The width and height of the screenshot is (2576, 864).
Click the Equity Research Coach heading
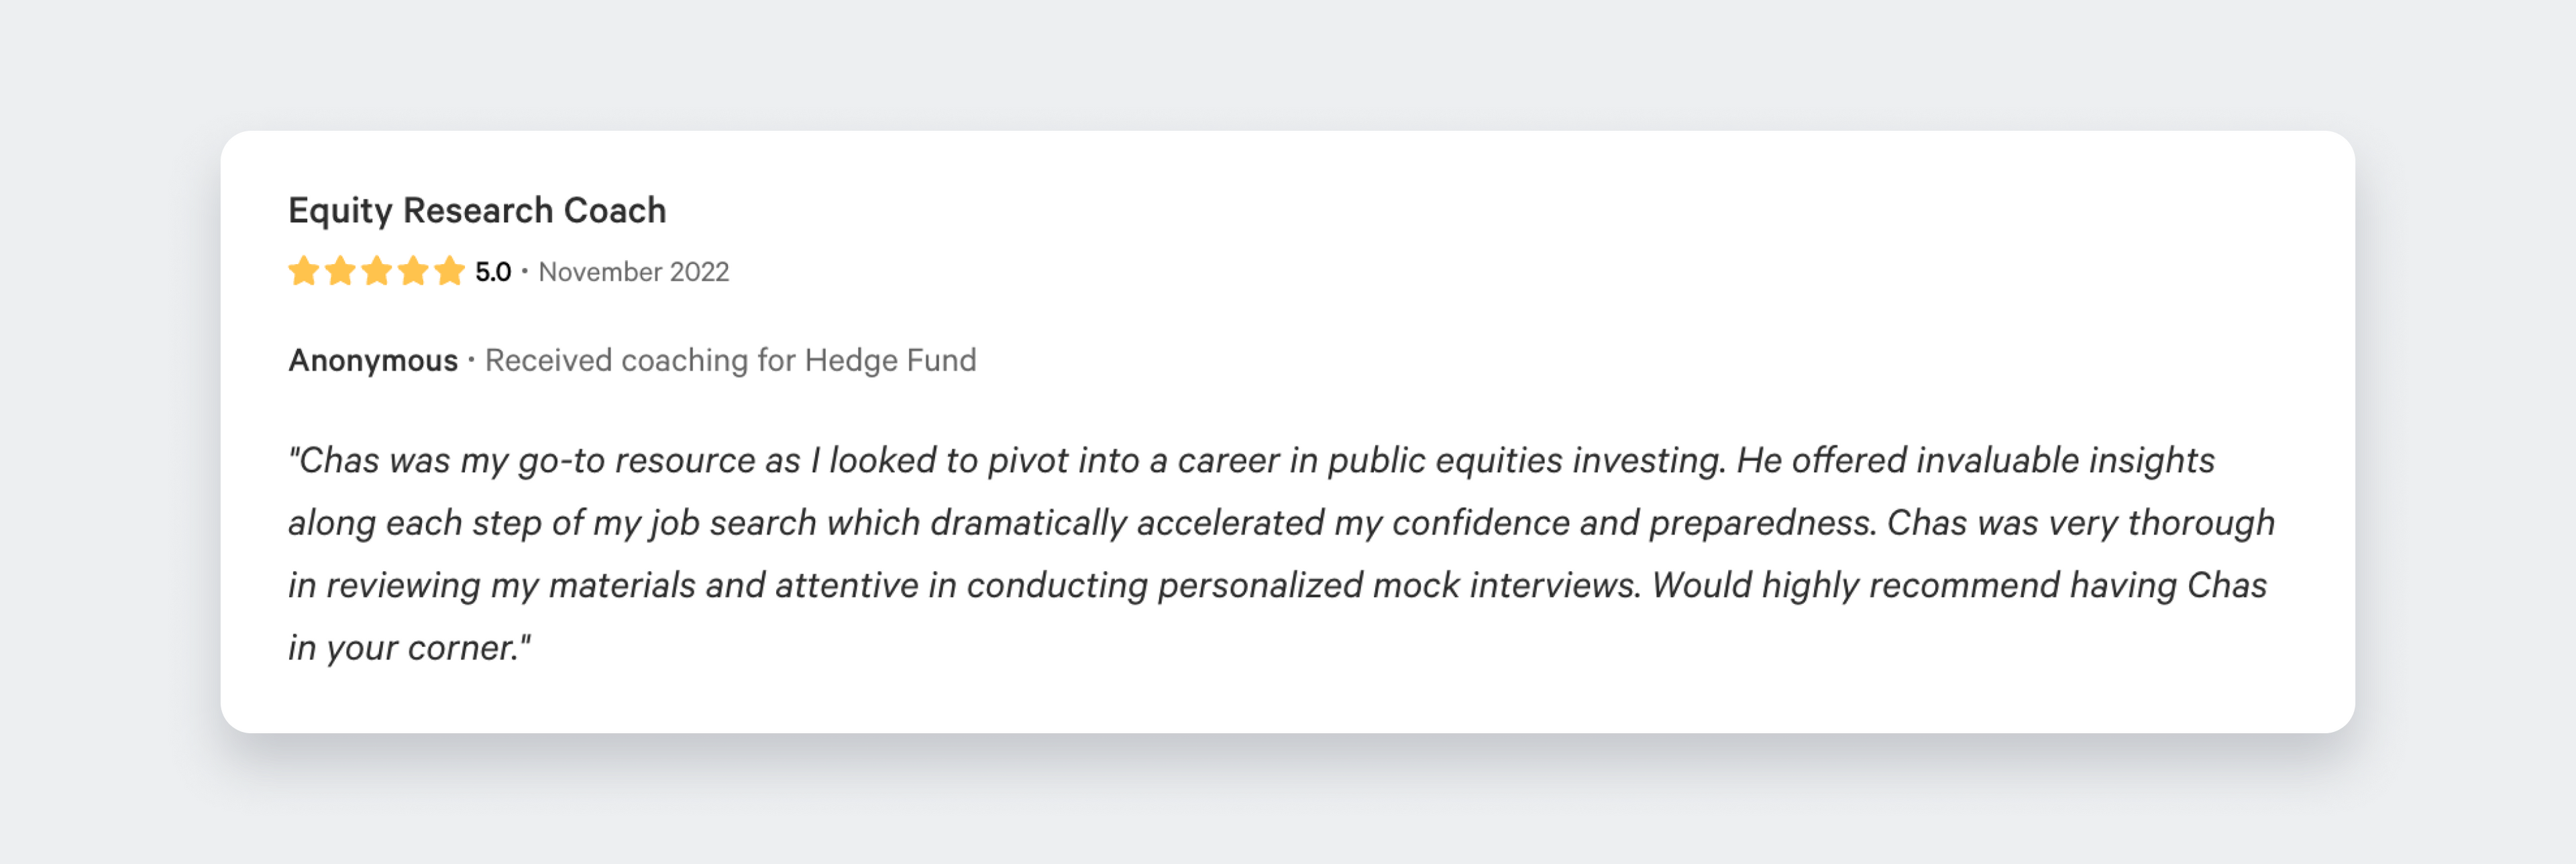click(x=477, y=210)
